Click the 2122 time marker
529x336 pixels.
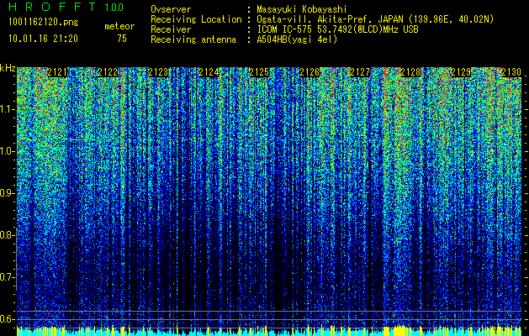108,72
